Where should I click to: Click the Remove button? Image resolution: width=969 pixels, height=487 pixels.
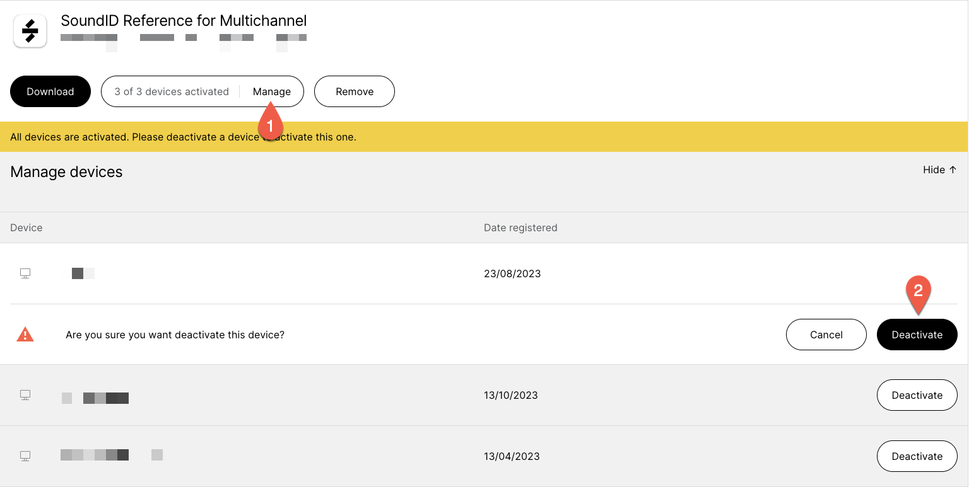tap(355, 91)
